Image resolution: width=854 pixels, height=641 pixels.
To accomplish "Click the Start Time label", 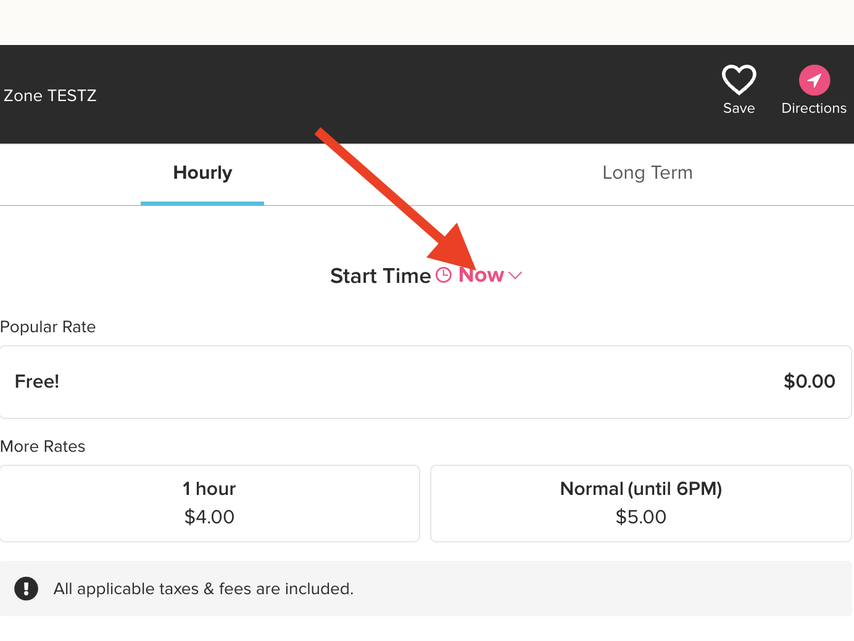I will [380, 276].
